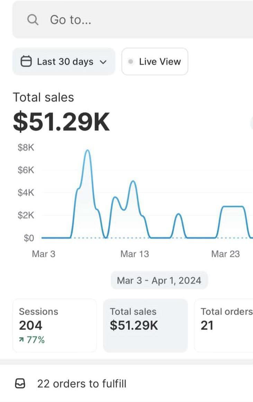Click the $8K y-axis label

[26, 148]
